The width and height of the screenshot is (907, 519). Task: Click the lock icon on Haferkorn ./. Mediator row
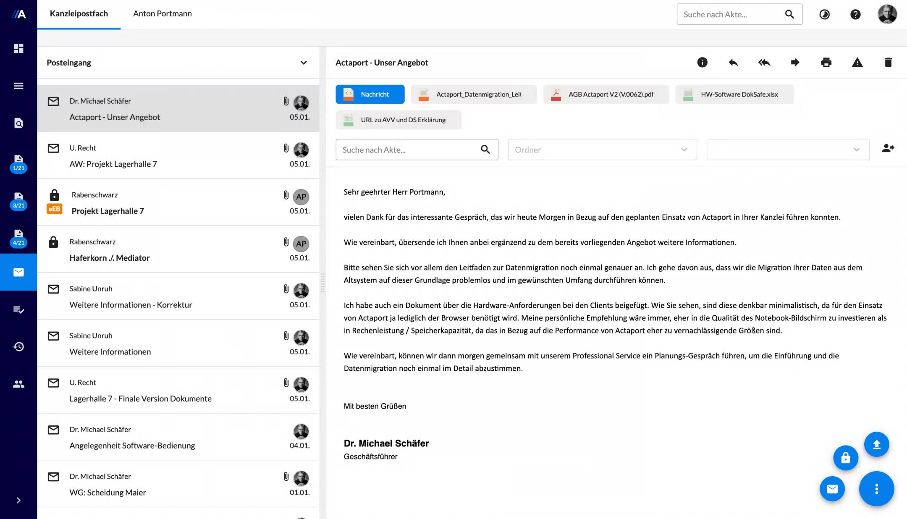(53, 242)
